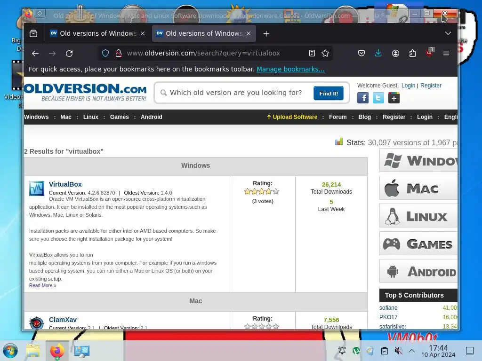The height and width of the screenshot is (361, 482).
Task: Click the OldVersion.com logo
Action: coord(85,92)
